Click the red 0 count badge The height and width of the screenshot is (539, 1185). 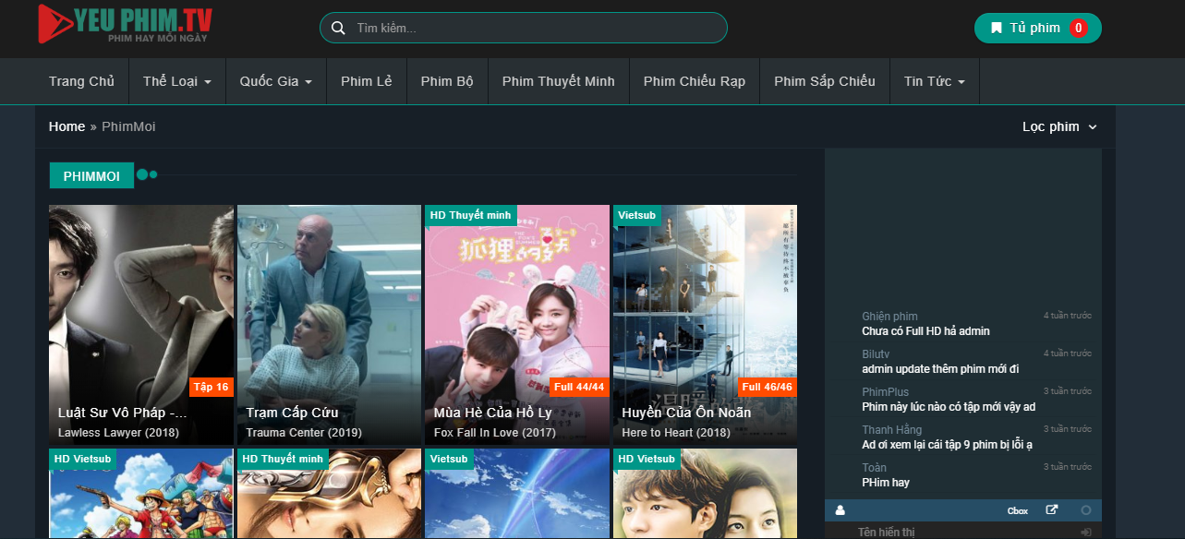click(x=1078, y=28)
